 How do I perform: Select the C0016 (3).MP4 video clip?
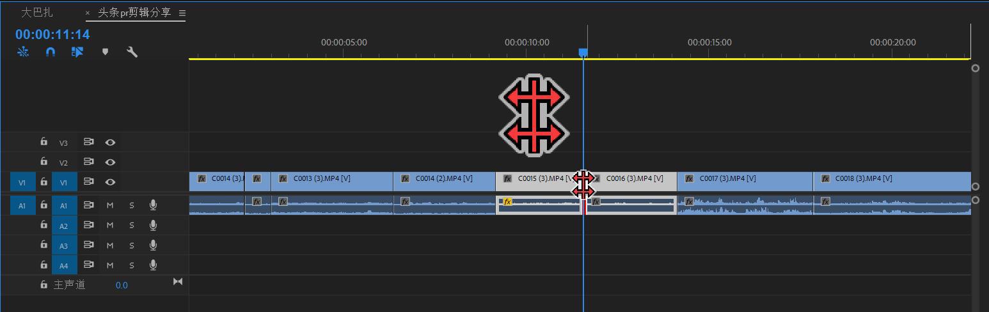(x=632, y=182)
